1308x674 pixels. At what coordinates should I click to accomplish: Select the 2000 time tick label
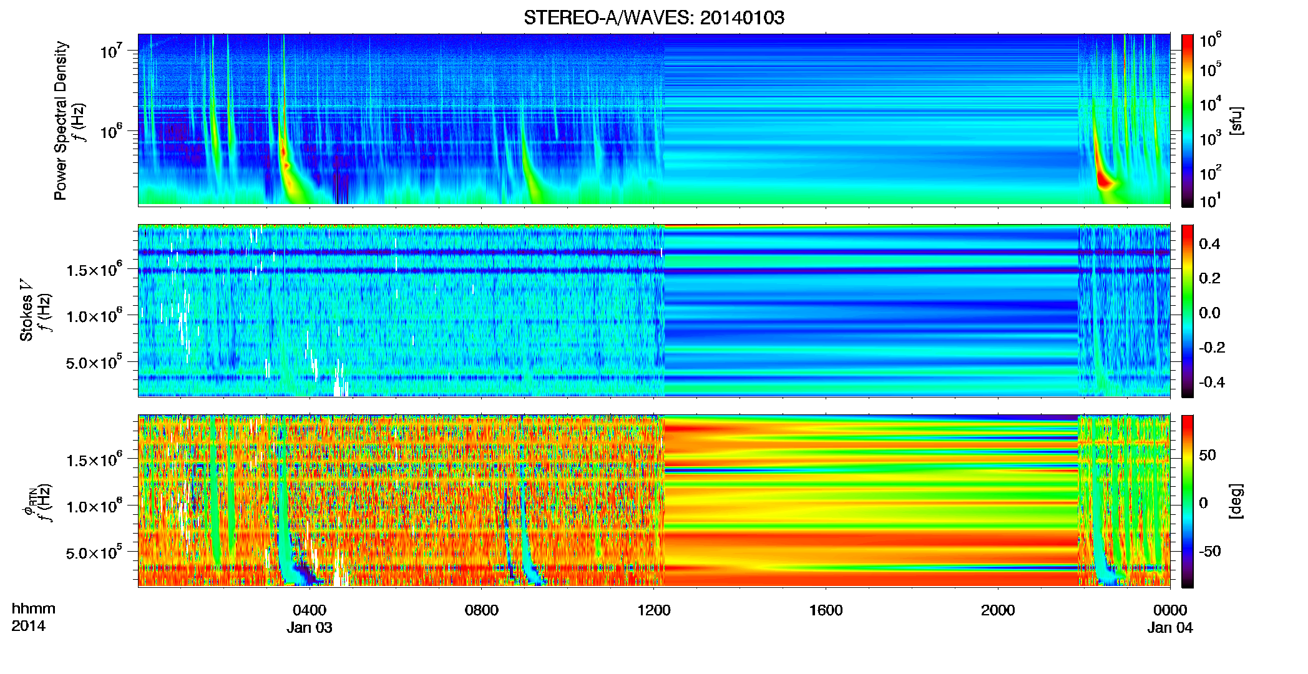click(998, 610)
